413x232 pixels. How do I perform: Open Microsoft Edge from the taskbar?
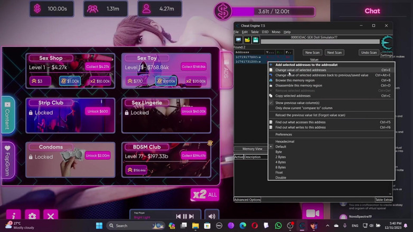(243, 226)
